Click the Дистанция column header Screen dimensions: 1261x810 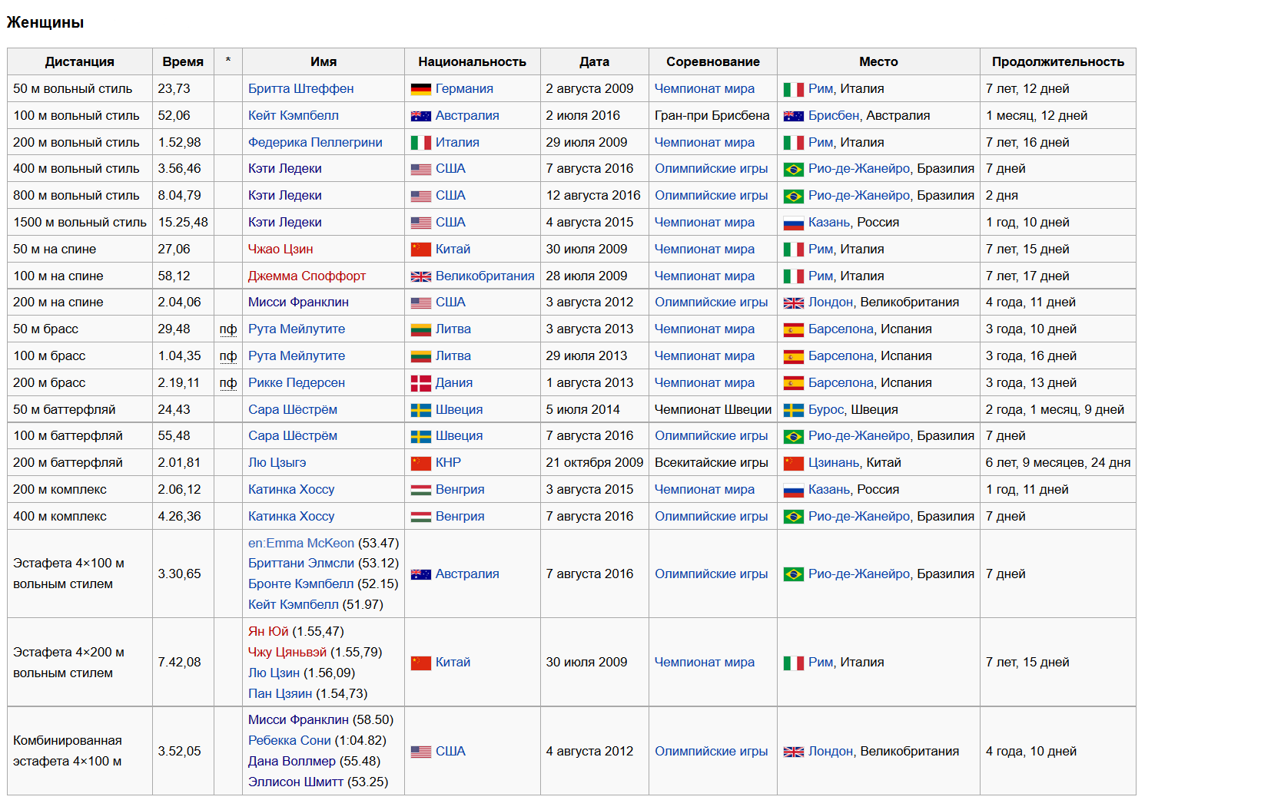[x=80, y=62]
